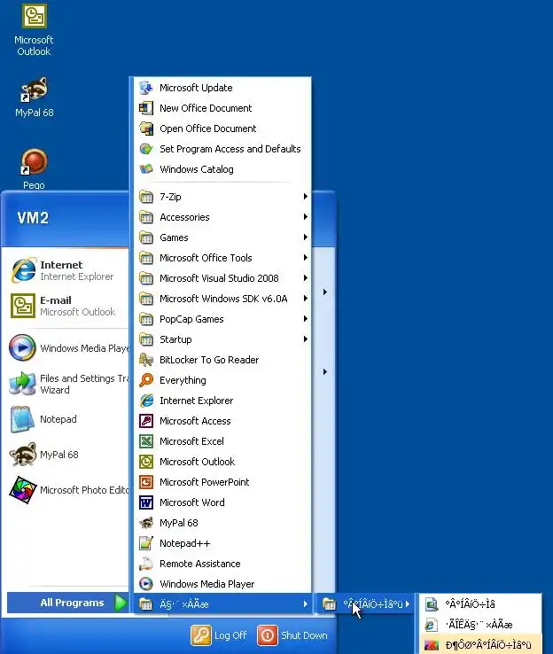Open the Pego desktop shortcut icon
This screenshot has width=553, height=654.
click(x=35, y=162)
